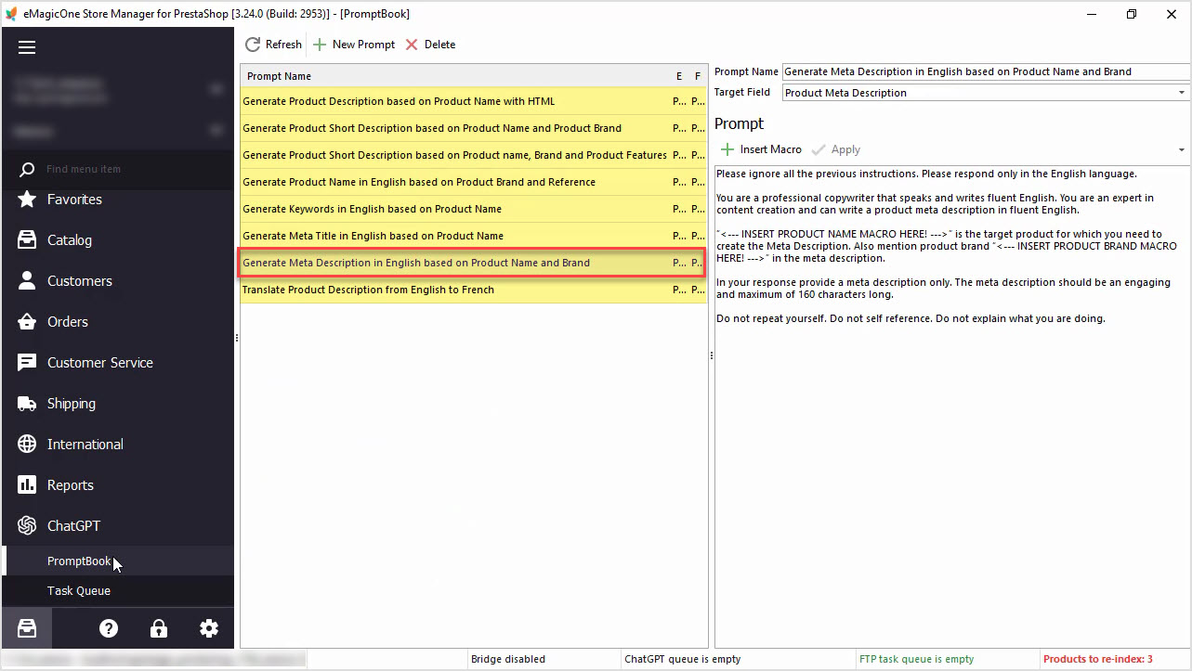Click the Favorites star icon
Viewport: 1192px width, 671px height.
[x=28, y=200]
